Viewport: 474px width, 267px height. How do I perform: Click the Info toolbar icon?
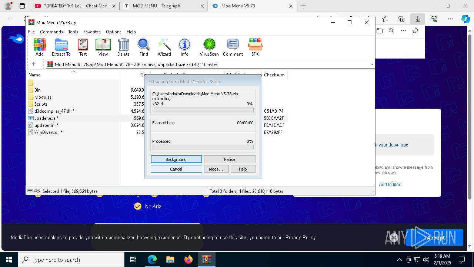184,47
